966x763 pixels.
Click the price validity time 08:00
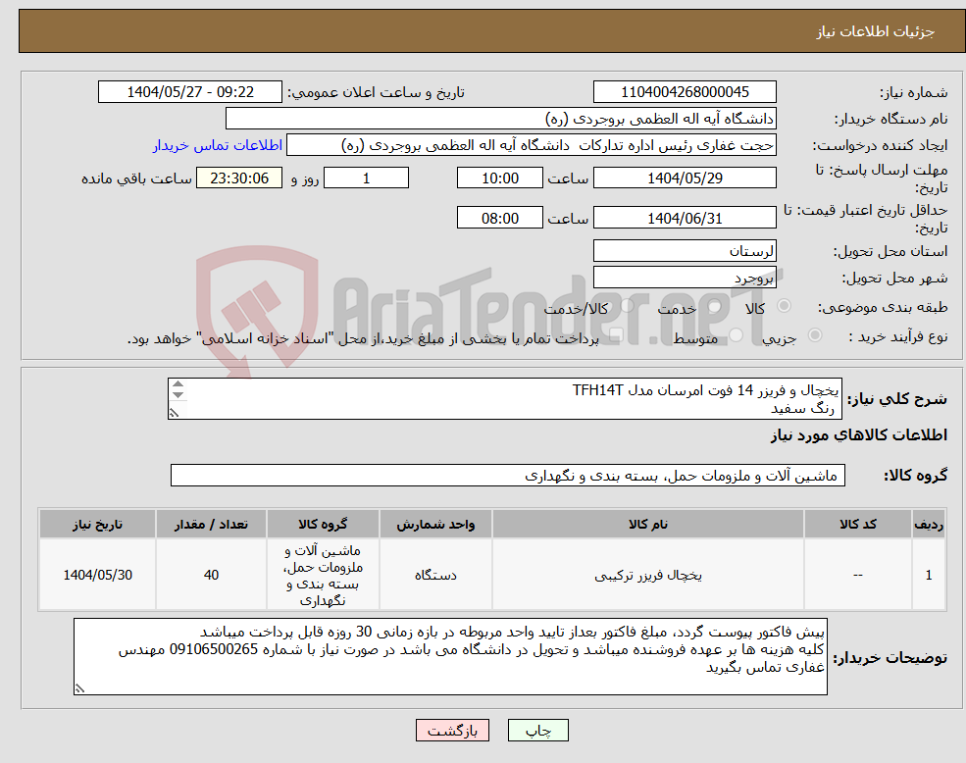click(x=499, y=218)
